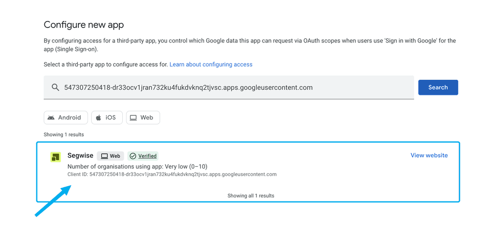Click the magnifier icon in the search field
Screen dimensions: 499x225
55,87
